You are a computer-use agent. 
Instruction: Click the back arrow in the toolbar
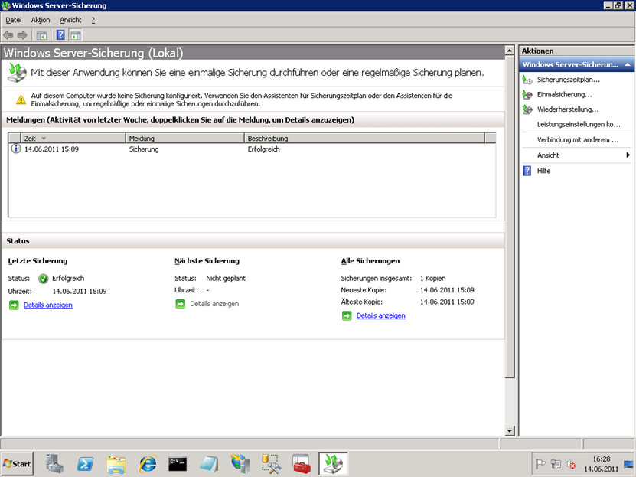[x=8, y=35]
